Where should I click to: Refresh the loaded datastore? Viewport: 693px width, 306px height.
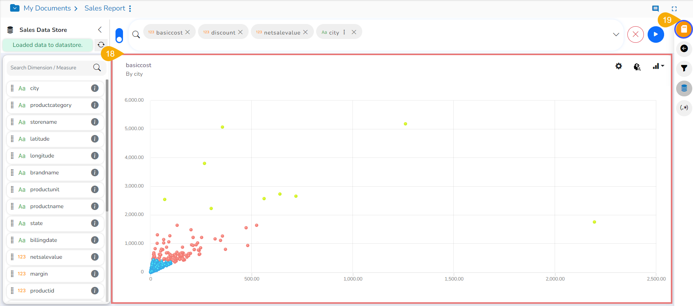click(101, 45)
